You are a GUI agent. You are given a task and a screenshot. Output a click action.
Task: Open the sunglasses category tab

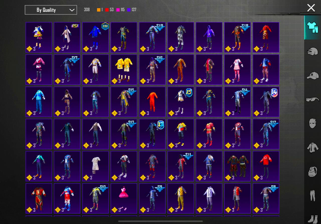pyautogui.click(x=312, y=99)
